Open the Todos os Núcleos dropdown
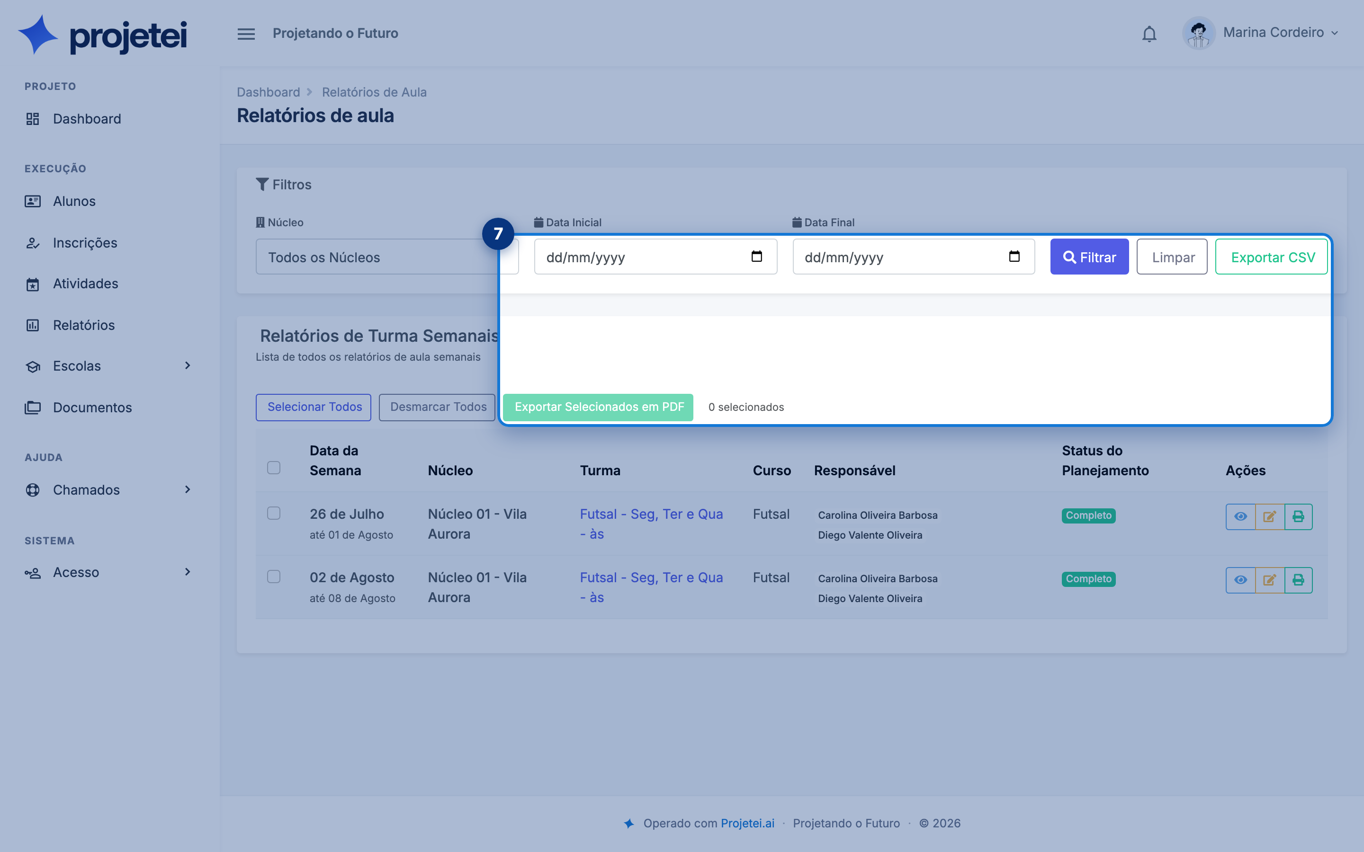The image size is (1364, 852). point(386,257)
